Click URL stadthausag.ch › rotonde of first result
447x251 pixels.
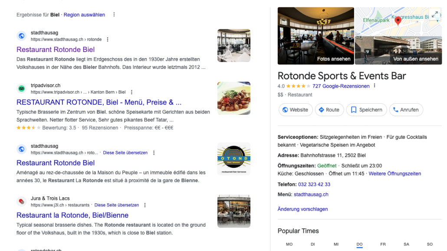pyautogui.click(x=66, y=39)
